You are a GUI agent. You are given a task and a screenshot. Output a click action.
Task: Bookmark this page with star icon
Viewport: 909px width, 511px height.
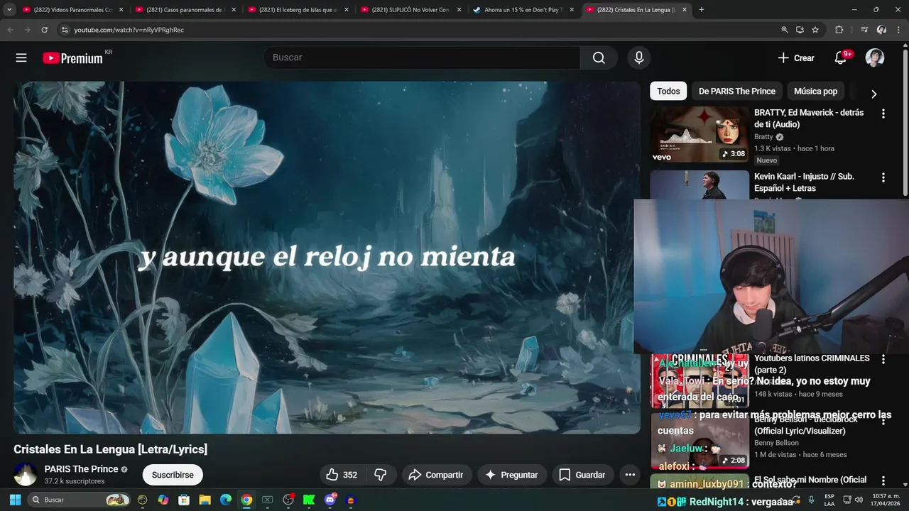coord(815,30)
